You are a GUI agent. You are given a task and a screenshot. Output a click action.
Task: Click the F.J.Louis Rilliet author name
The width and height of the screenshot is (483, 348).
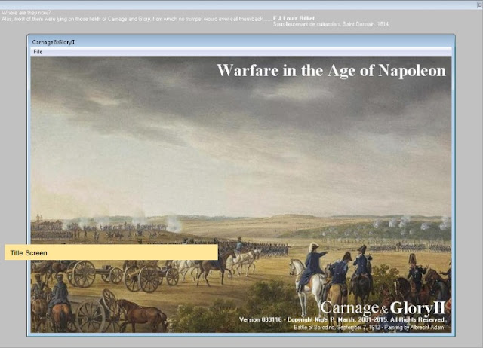(294, 18)
